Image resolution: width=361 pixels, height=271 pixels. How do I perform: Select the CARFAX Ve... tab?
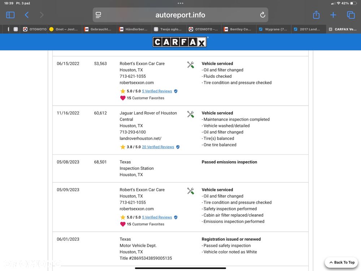(343, 29)
